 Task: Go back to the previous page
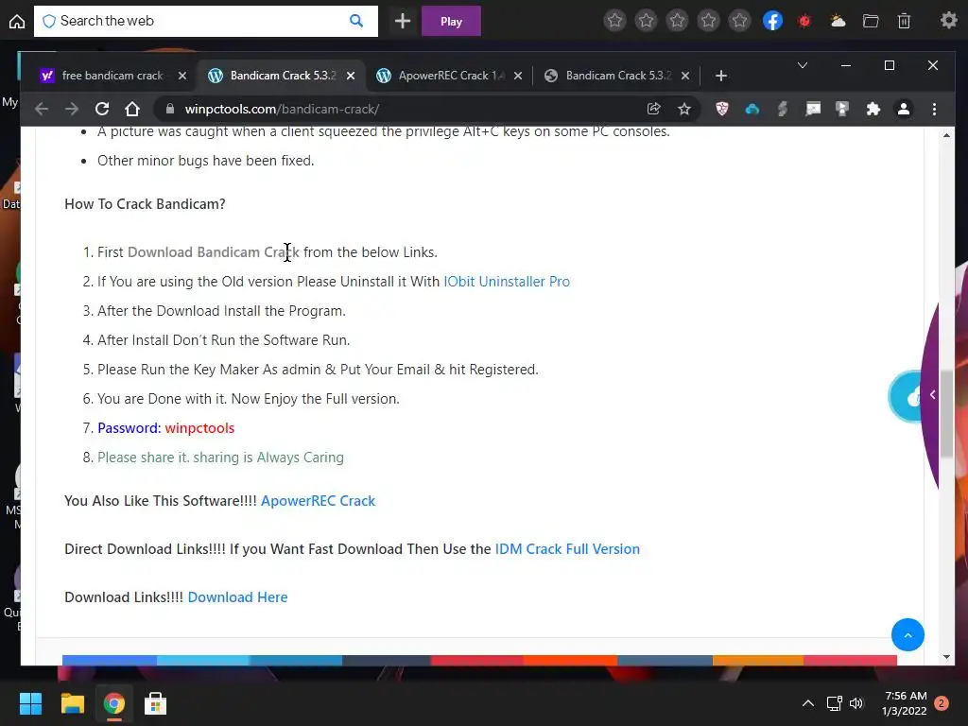click(x=42, y=110)
